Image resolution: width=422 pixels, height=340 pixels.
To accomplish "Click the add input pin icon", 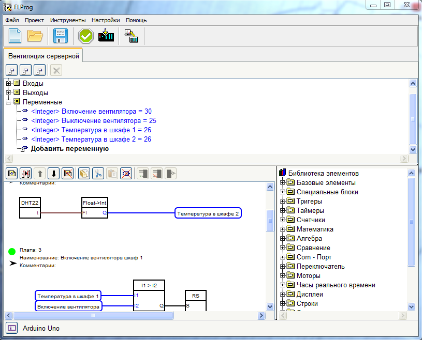I will coord(142,174).
